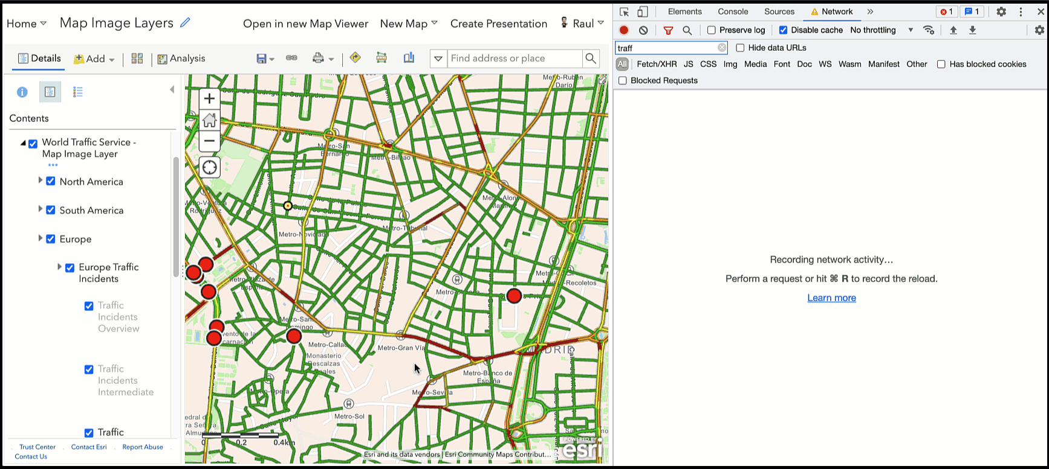Open the Raul user account dropdown
Viewport: 1049px width, 469px height.
582,23
